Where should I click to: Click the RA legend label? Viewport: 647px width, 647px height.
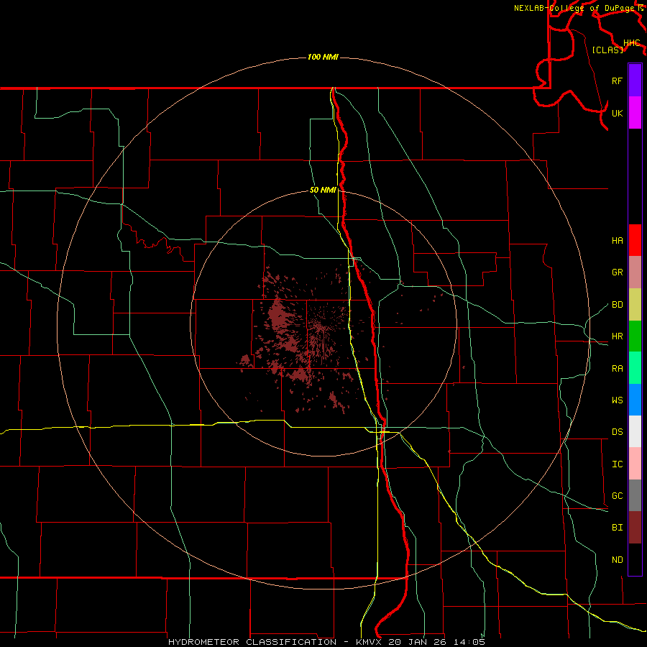coord(617,368)
